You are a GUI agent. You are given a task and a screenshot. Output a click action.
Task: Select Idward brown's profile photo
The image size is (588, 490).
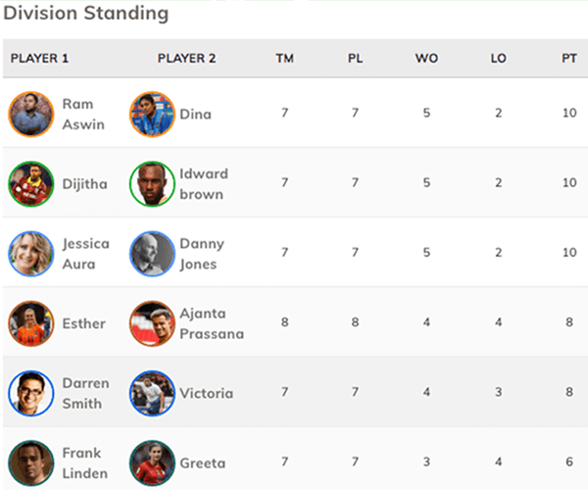click(152, 183)
